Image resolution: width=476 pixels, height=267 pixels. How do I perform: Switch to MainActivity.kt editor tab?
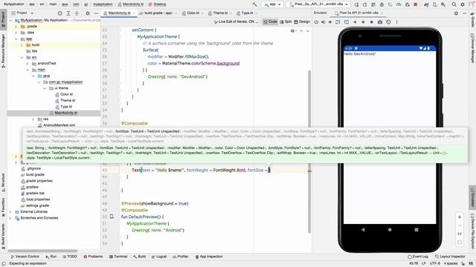coord(119,13)
